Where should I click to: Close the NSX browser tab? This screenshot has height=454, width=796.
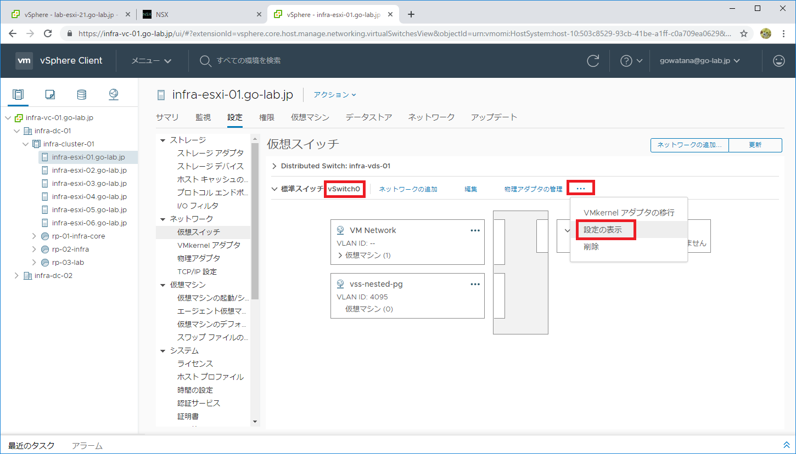point(259,14)
